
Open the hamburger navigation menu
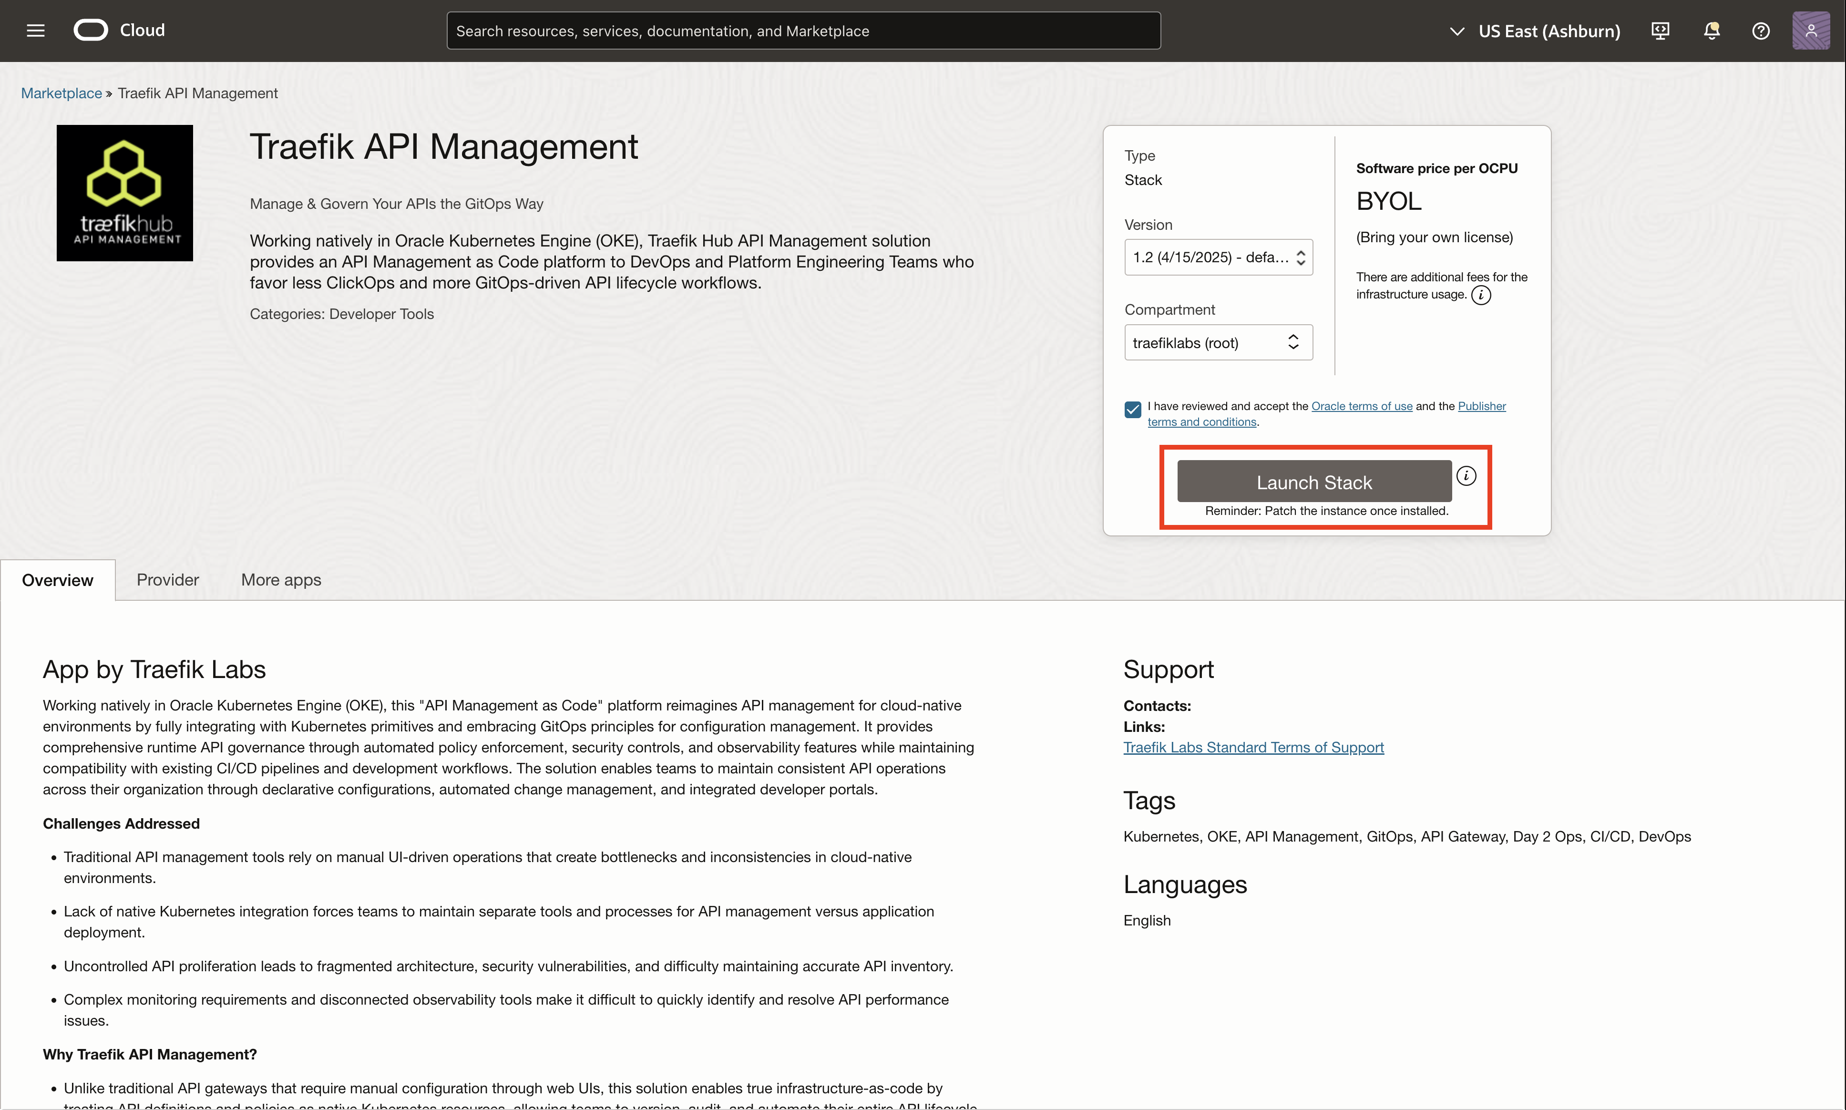point(35,31)
